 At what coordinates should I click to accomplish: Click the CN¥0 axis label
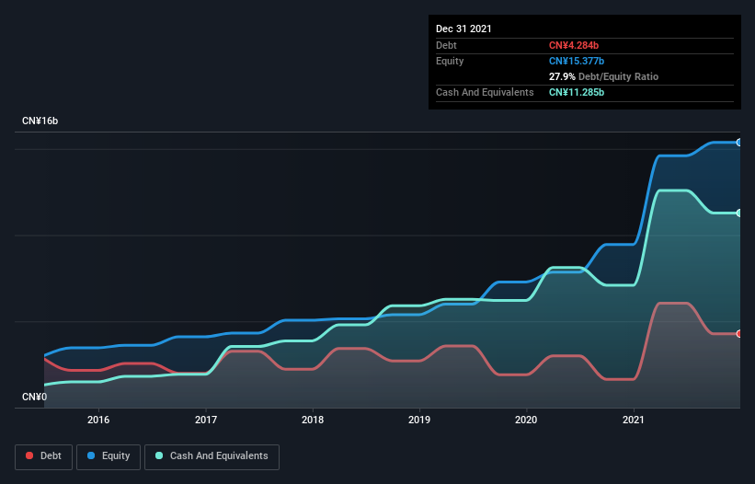(35, 397)
